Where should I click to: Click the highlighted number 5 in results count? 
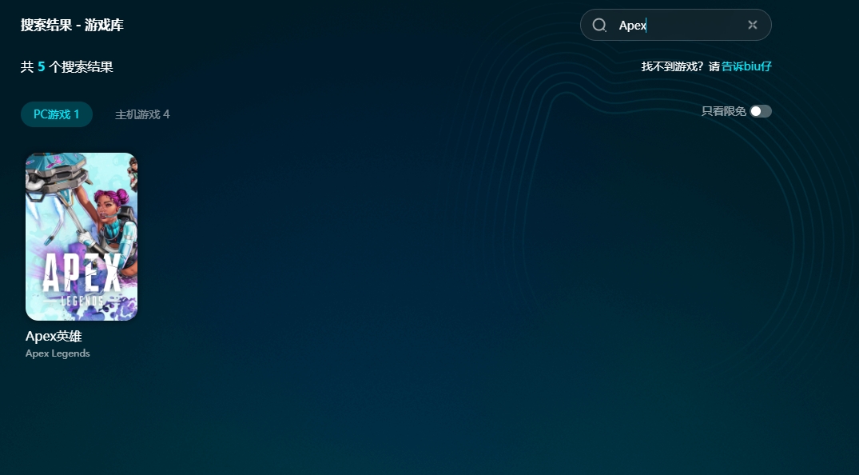coord(41,67)
